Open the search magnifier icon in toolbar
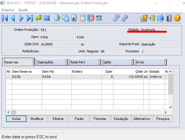The image size is (185, 140). 47,18
